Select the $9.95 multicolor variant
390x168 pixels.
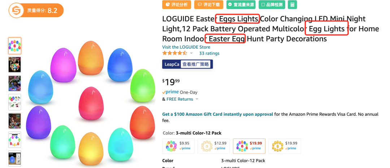(178, 146)
